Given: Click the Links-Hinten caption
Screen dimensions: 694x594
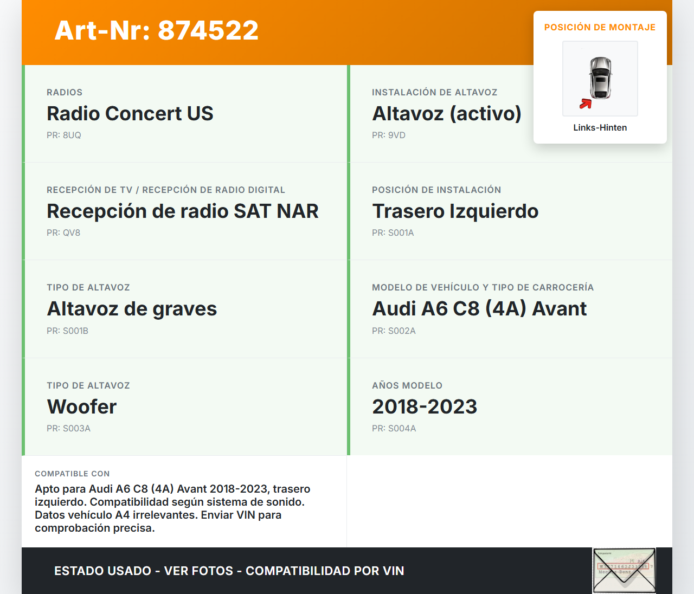Looking at the screenshot, I should tap(600, 128).
